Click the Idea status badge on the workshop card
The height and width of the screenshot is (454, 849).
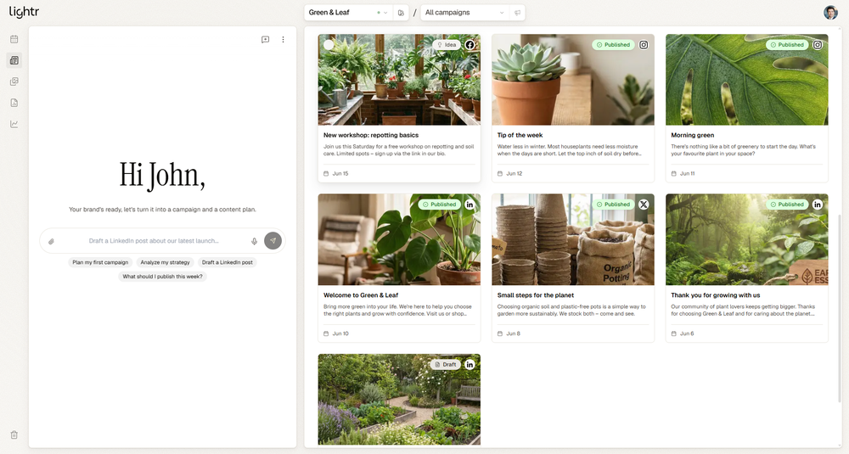(447, 45)
